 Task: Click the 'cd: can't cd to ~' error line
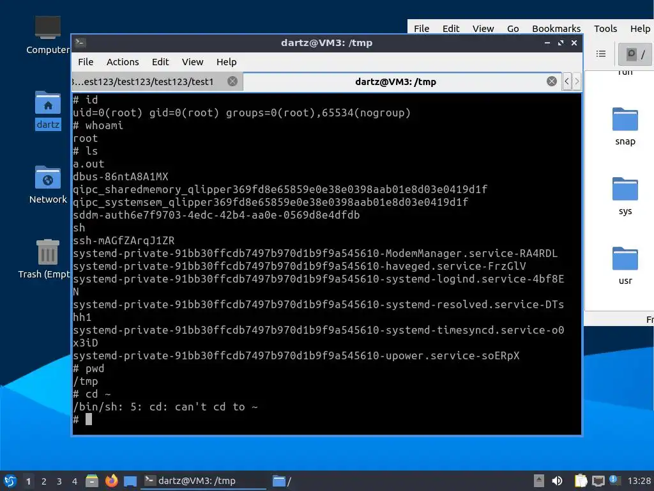pos(165,407)
